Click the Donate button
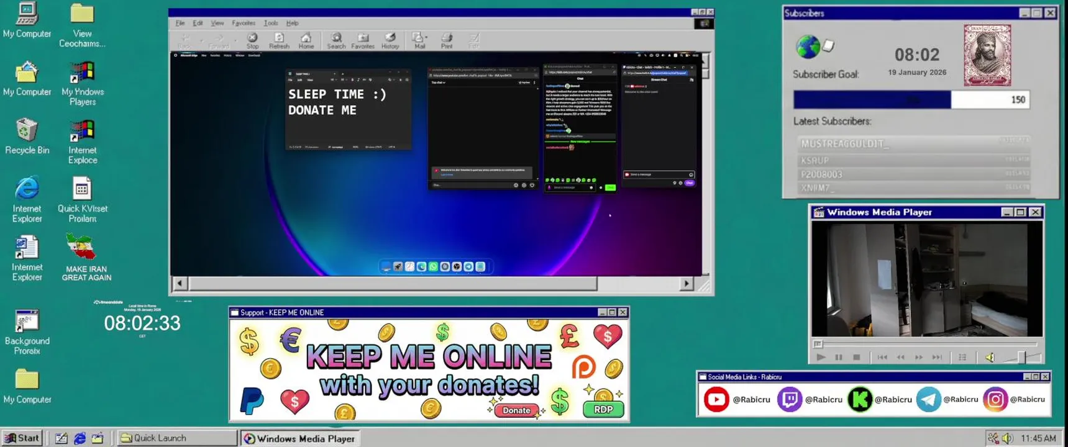Screen dimensions: 1068x447 (516, 410)
